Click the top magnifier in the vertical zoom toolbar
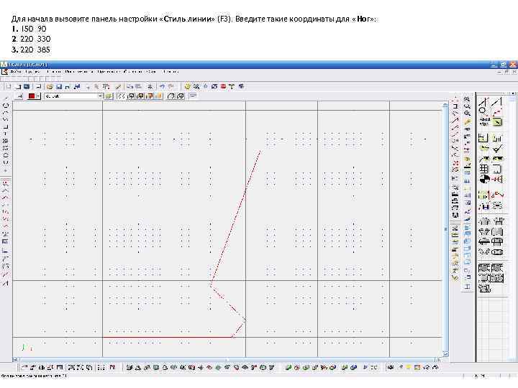The height and width of the screenshot is (388, 518). click(467, 99)
